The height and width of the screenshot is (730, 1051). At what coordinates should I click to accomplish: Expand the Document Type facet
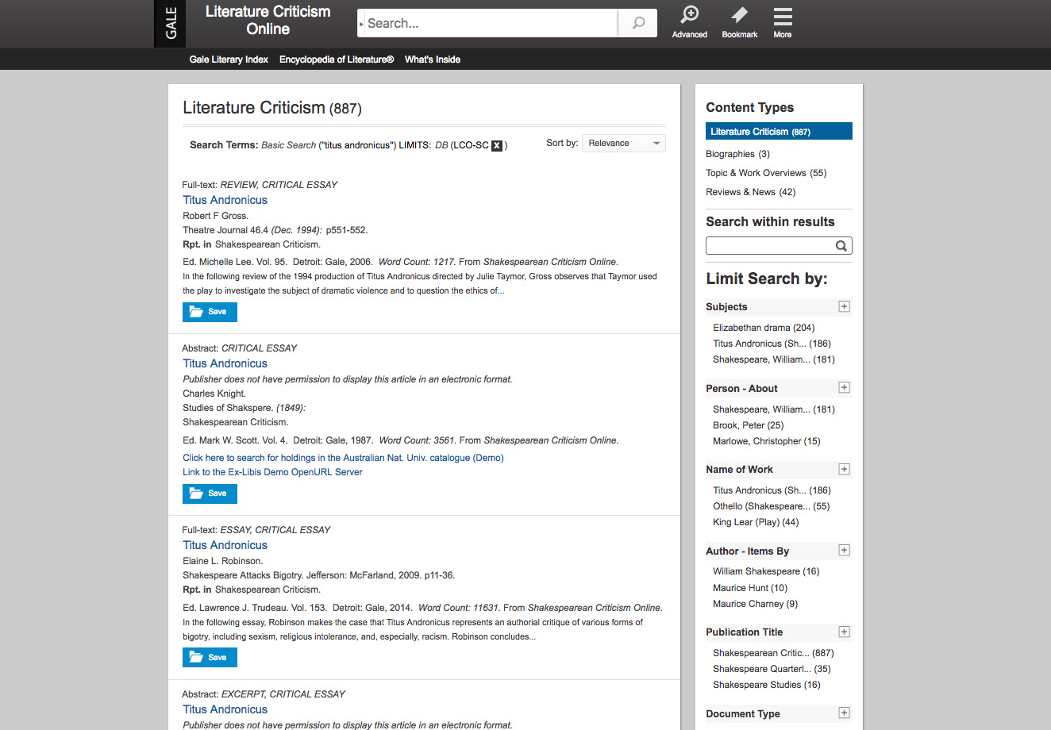coord(844,713)
